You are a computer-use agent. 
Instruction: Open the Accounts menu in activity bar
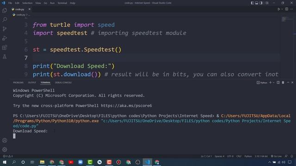pos(5,140)
